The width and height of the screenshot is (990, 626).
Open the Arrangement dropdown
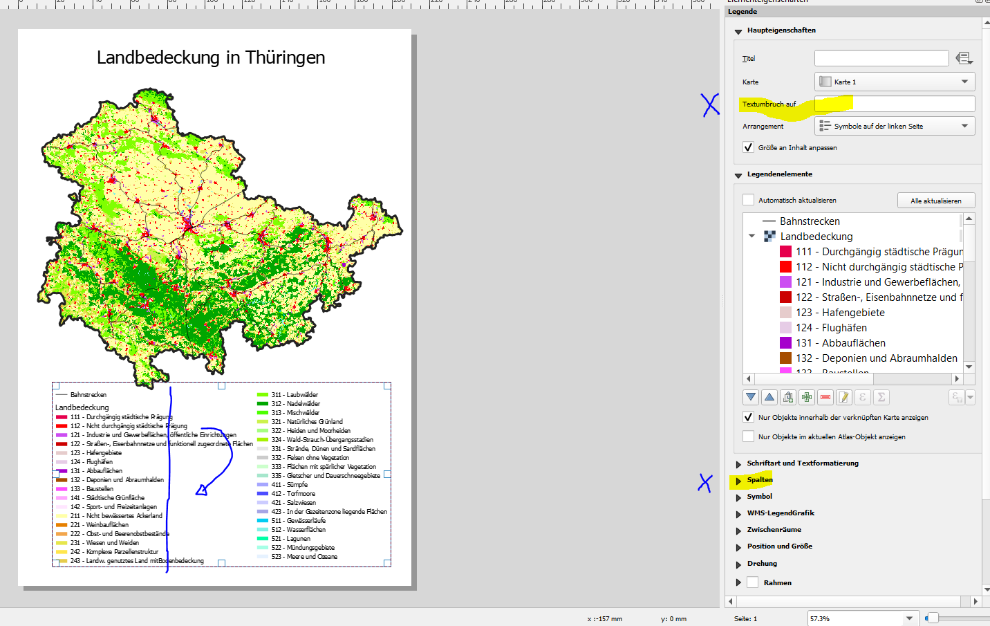coord(895,126)
